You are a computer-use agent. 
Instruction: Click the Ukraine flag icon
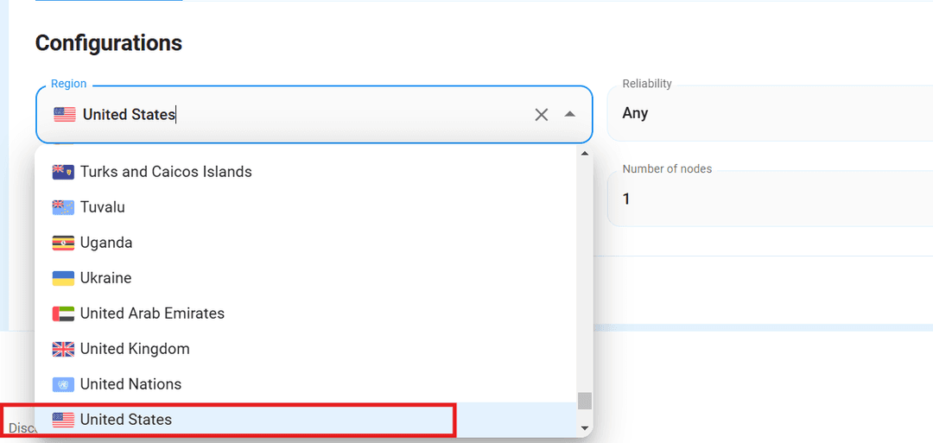coord(63,278)
